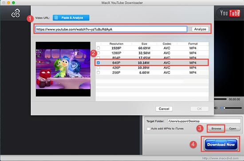
Task: Uncheck the 640P resolution checkbox
Action: click(98, 63)
